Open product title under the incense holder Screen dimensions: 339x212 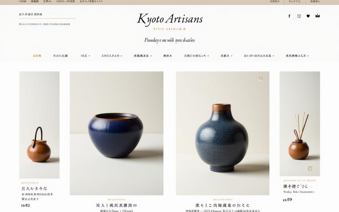296,186
